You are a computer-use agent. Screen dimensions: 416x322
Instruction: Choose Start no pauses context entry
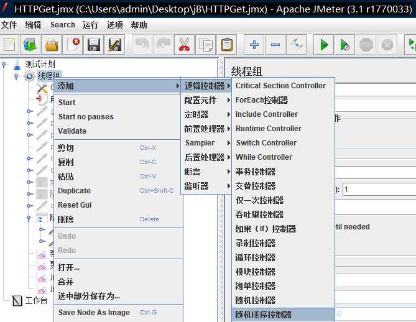(118, 117)
